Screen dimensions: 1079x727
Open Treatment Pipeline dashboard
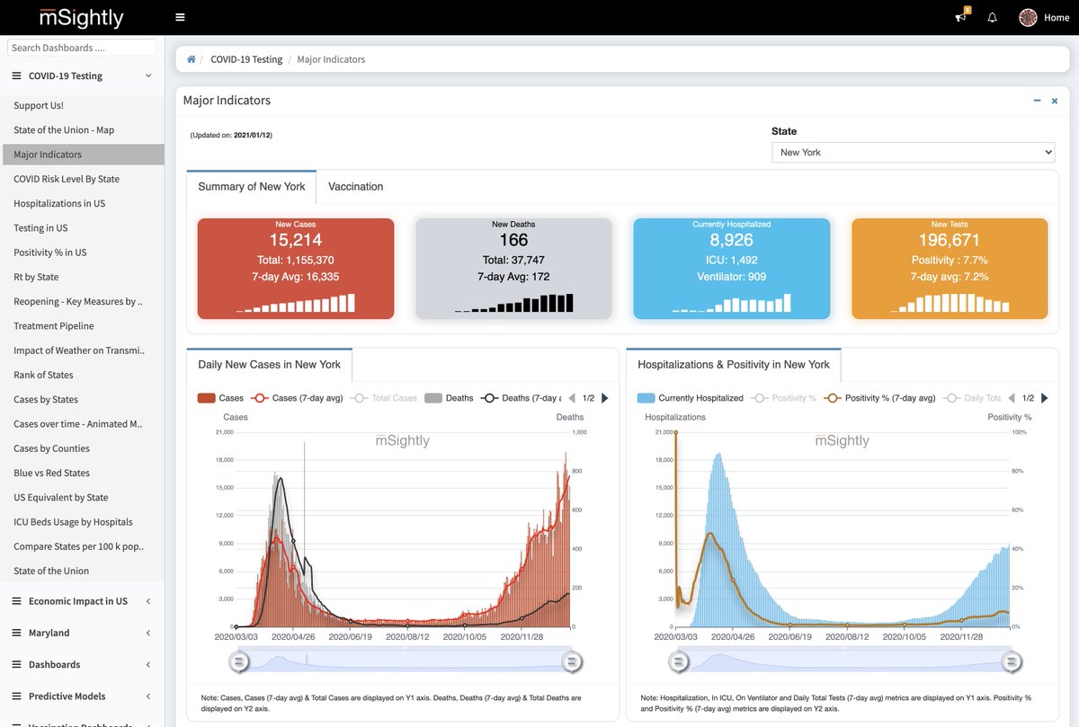click(54, 326)
